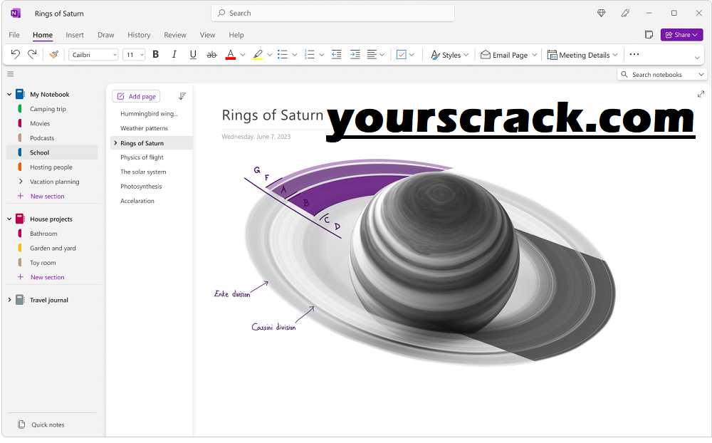The height and width of the screenshot is (443, 712).
Task: Toggle underline formatting
Action: click(x=193, y=55)
